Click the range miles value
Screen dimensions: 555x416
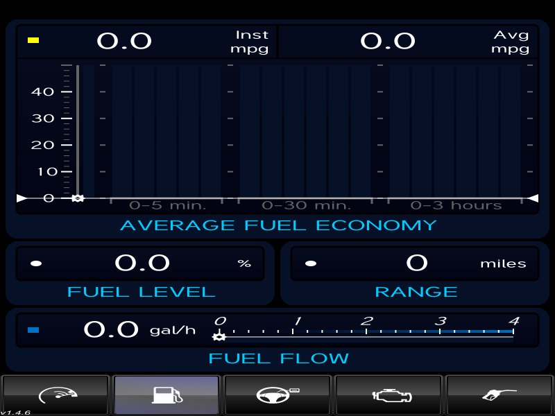pyautogui.click(x=417, y=263)
